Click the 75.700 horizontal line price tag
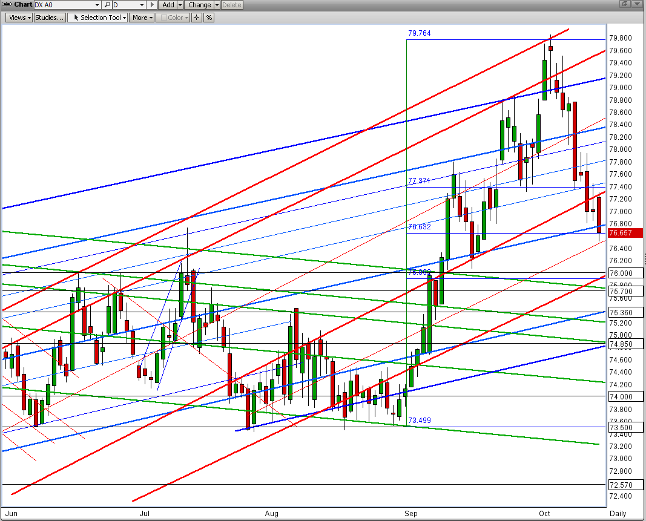 point(625,291)
